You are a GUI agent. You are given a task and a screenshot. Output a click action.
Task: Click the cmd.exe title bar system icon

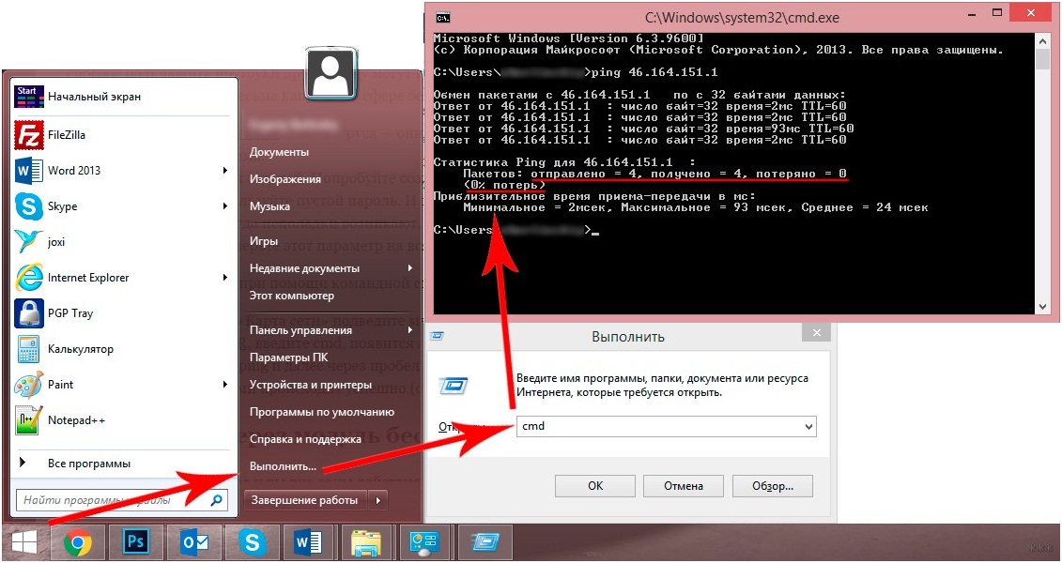tap(443, 18)
